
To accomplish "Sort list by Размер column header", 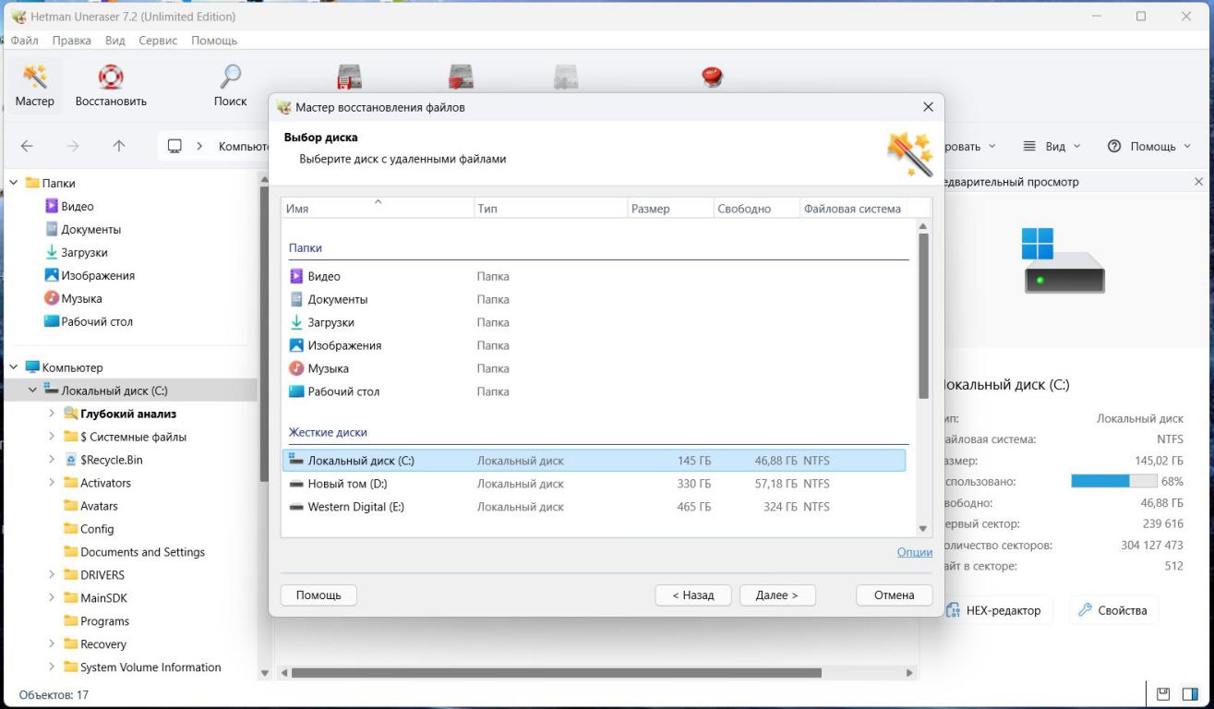I will (651, 209).
